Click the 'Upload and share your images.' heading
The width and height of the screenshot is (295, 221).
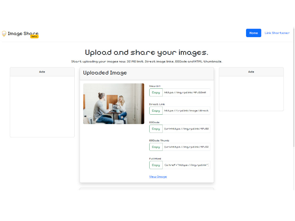(147, 53)
